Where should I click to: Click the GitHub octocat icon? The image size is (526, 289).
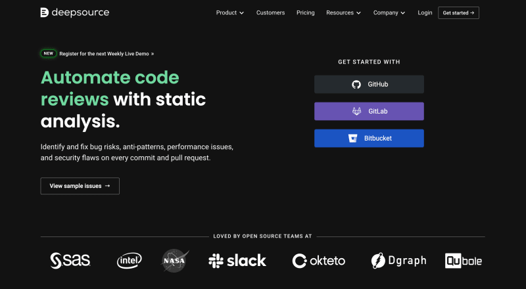356,84
